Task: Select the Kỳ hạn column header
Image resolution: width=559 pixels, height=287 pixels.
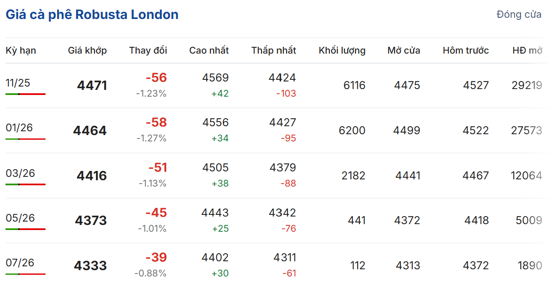Action: click(21, 51)
